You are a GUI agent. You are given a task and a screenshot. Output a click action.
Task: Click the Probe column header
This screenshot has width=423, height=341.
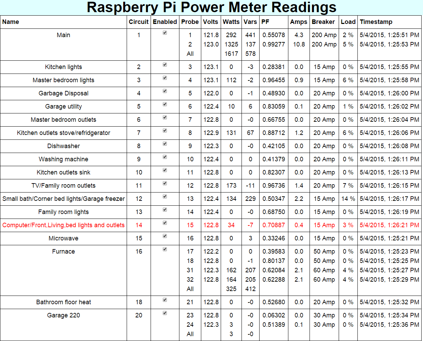tap(190, 22)
